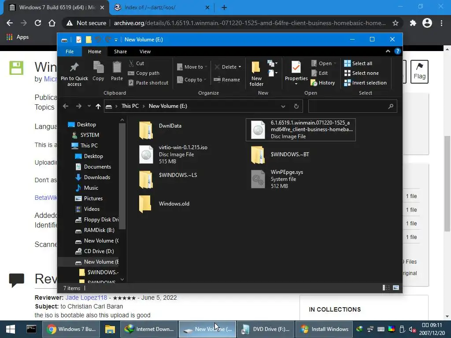Refresh the Explorer folder view
This screenshot has height=338, width=451.
296,107
